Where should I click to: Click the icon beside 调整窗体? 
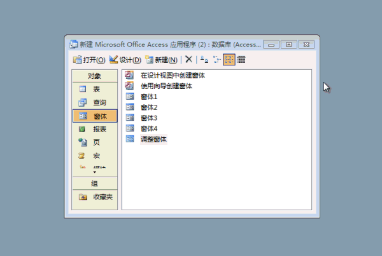tap(130, 139)
